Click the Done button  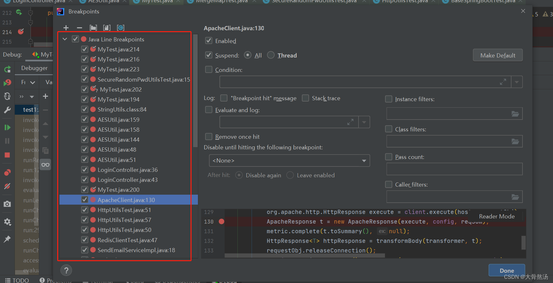click(x=507, y=270)
